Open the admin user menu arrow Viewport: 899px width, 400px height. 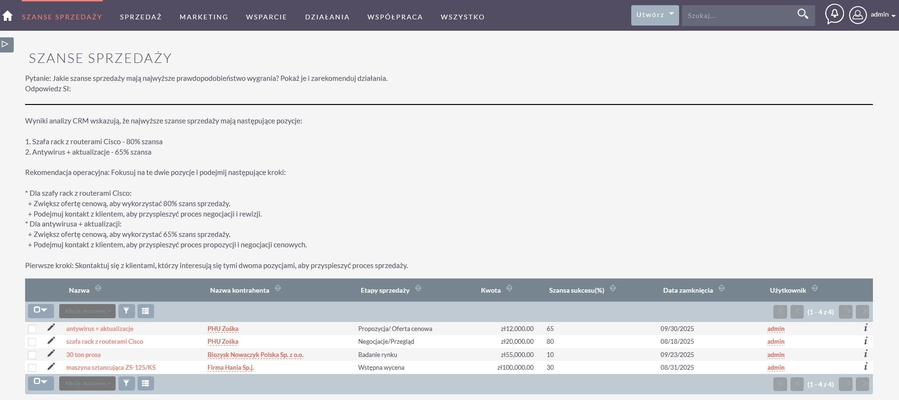pyautogui.click(x=893, y=16)
